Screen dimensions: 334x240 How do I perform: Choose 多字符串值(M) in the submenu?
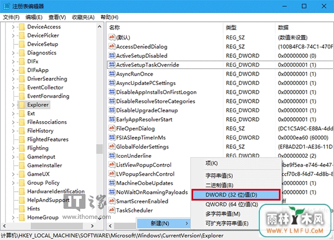coord(236,214)
